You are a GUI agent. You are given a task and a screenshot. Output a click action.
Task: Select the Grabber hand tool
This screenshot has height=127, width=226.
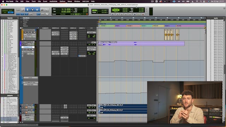(x=37, y=10)
